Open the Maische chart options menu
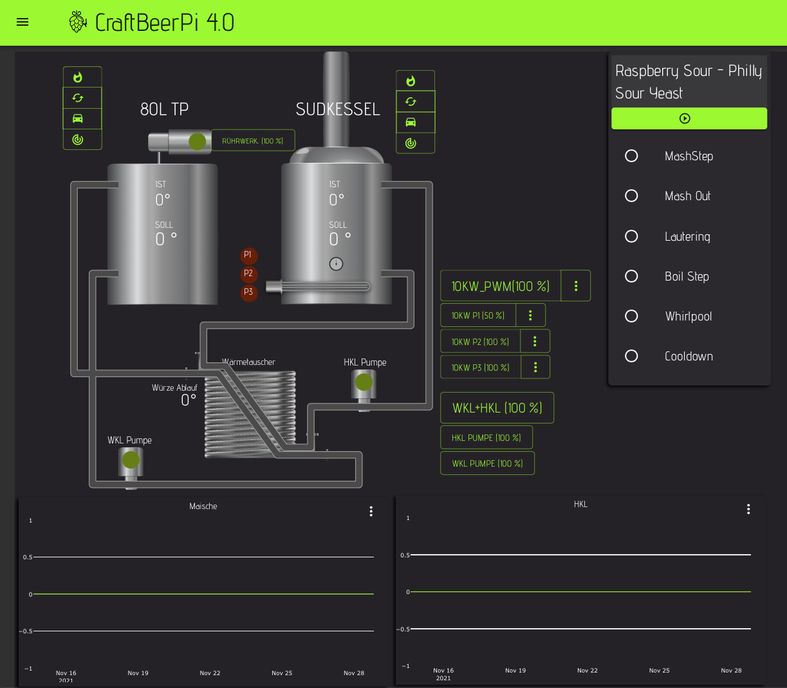This screenshot has width=787, height=688. pyautogui.click(x=371, y=511)
